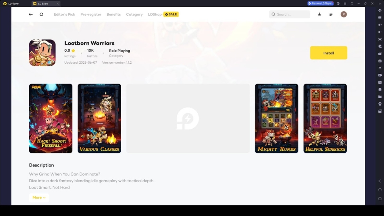Viewport: 384px width, 216px height.
Task: Click the Remote LDPlayer button
Action: (x=320, y=3)
